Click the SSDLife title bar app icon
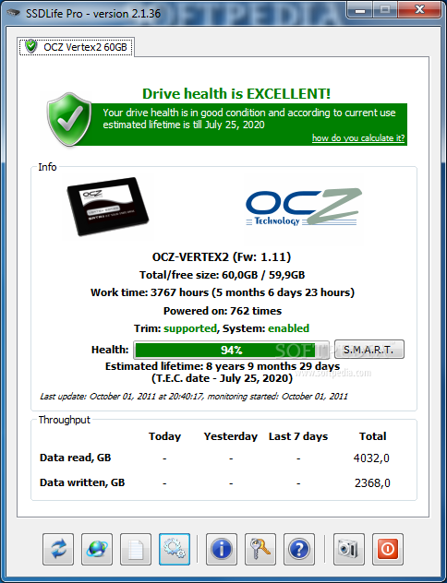Screen dimensions: 447x583 [x=13, y=13]
